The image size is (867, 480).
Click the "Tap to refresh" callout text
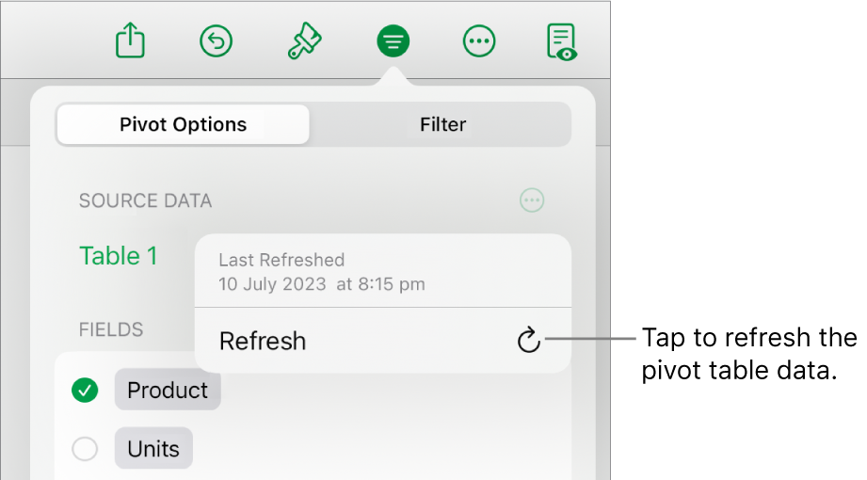pyautogui.click(x=748, y=355)
